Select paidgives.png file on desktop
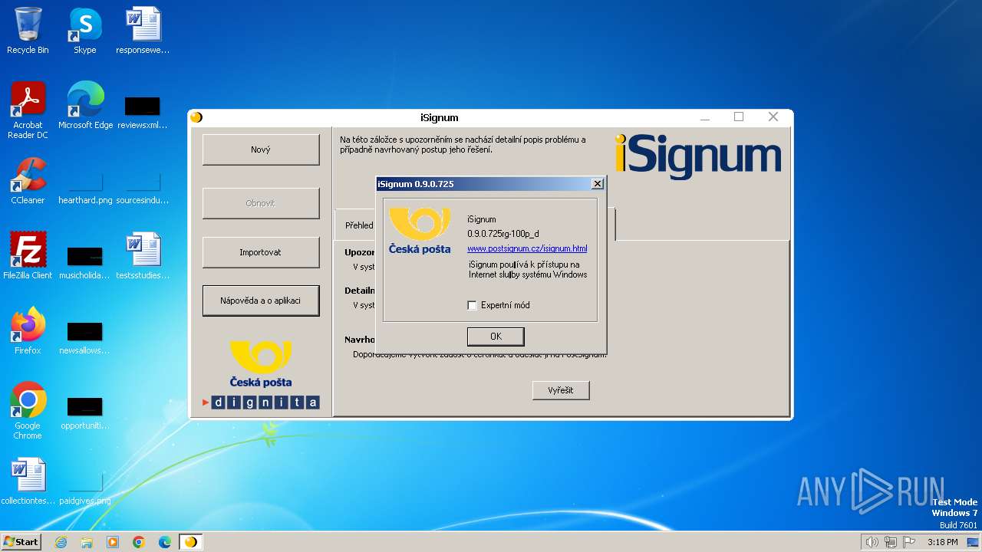Screen dimensions: 982x552 (x=85, y=489)
